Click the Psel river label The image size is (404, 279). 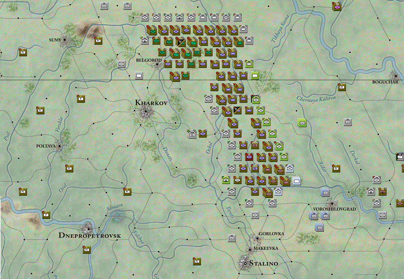pos(7,136)
